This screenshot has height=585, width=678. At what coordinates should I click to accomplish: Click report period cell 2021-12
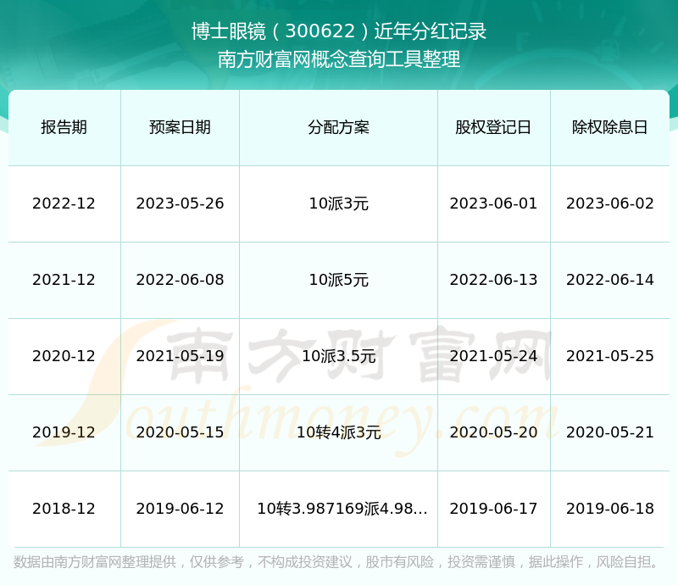coord(64,280)
